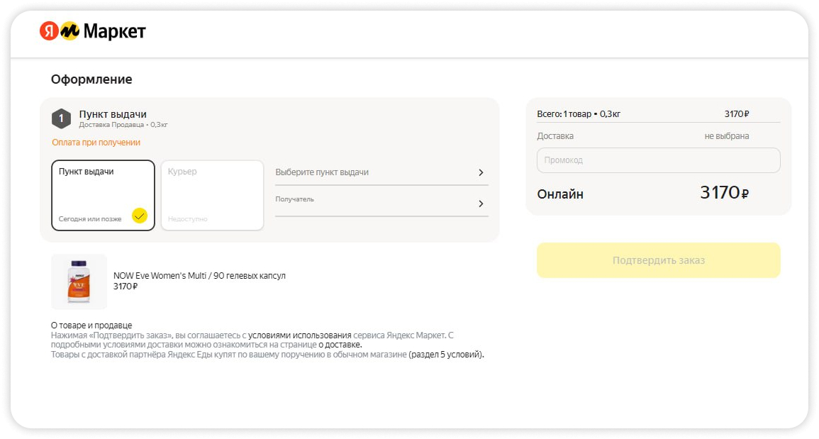819x439 pixels.
Task: Click the orange 'Оплата при получении' label
Action: tap(96, 143)
